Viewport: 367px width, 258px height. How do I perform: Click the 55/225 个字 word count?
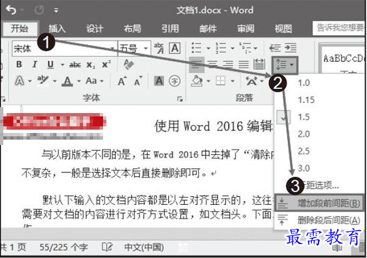(64, 247)
